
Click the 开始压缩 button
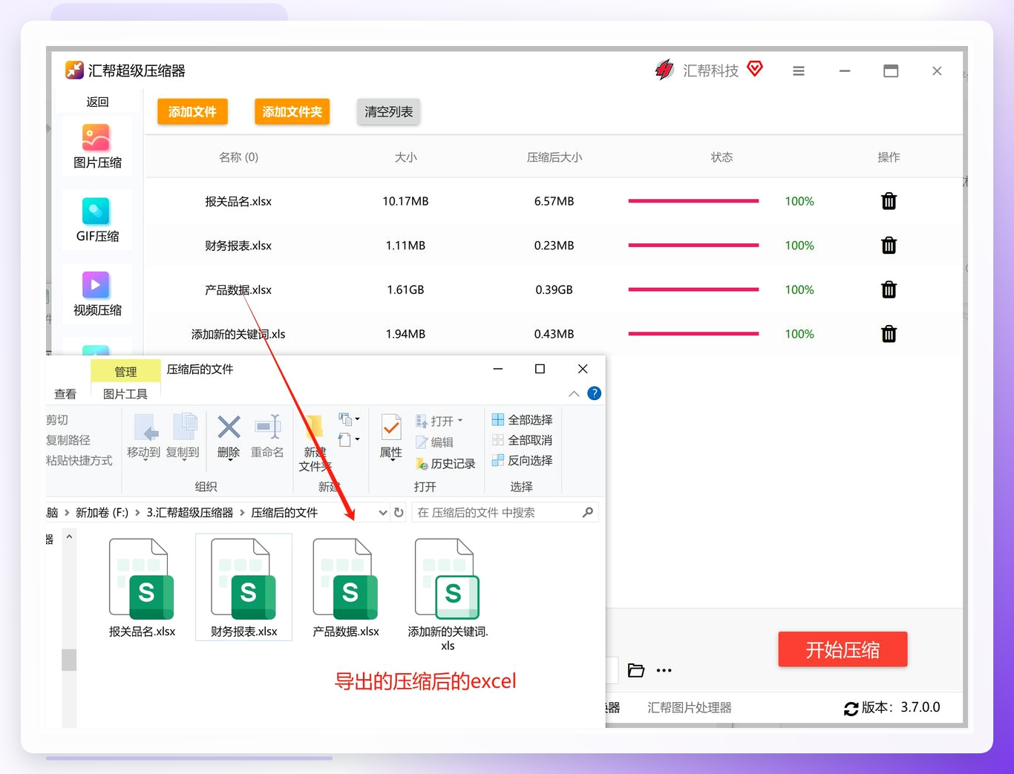(843, 649)
